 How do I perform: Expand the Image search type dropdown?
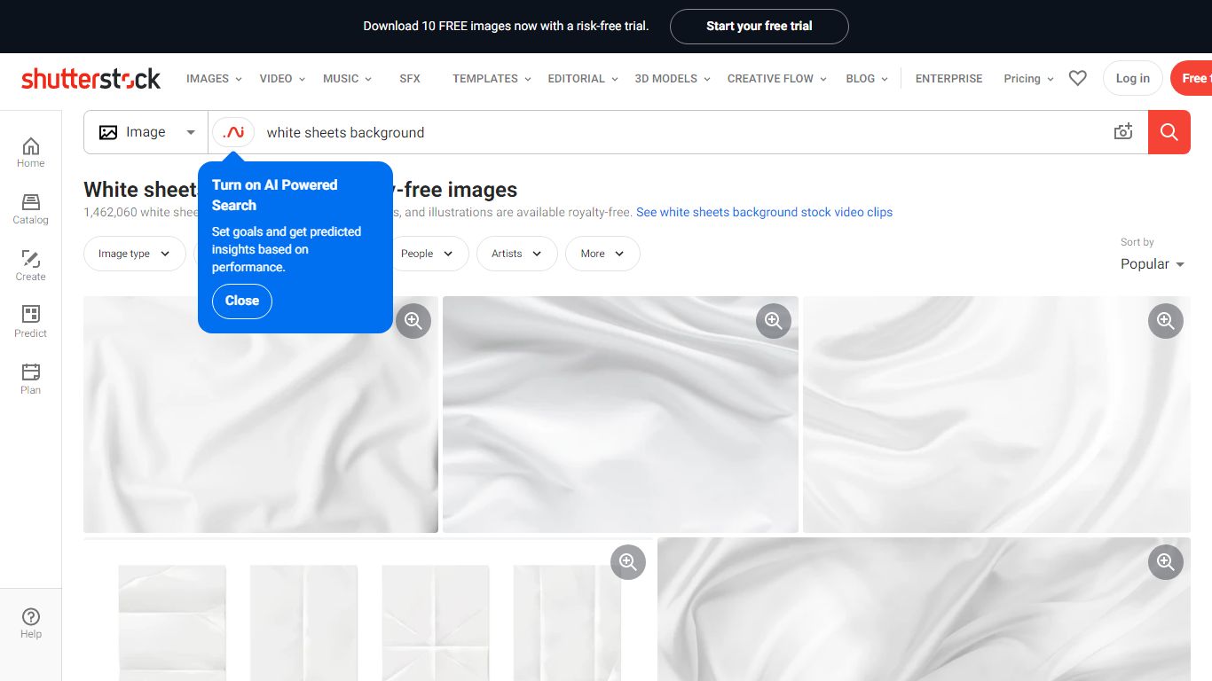coord(146,132)
